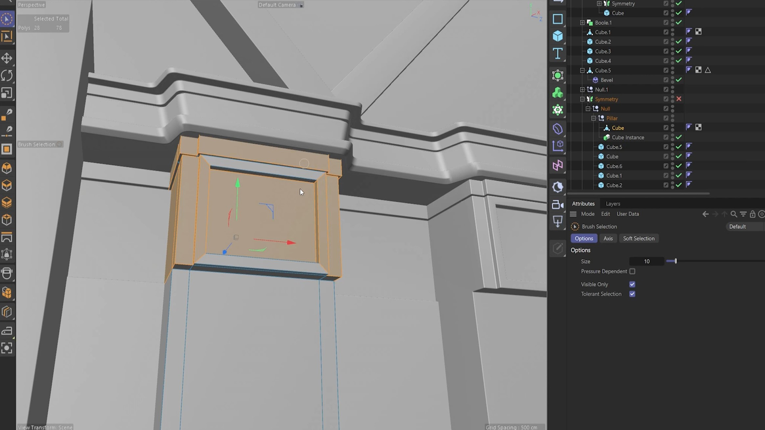
Task: Disable Tolerant Selection checkbox
Action: pos(632,294)
